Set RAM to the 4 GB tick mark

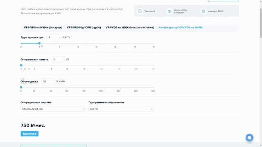point(34,69)
